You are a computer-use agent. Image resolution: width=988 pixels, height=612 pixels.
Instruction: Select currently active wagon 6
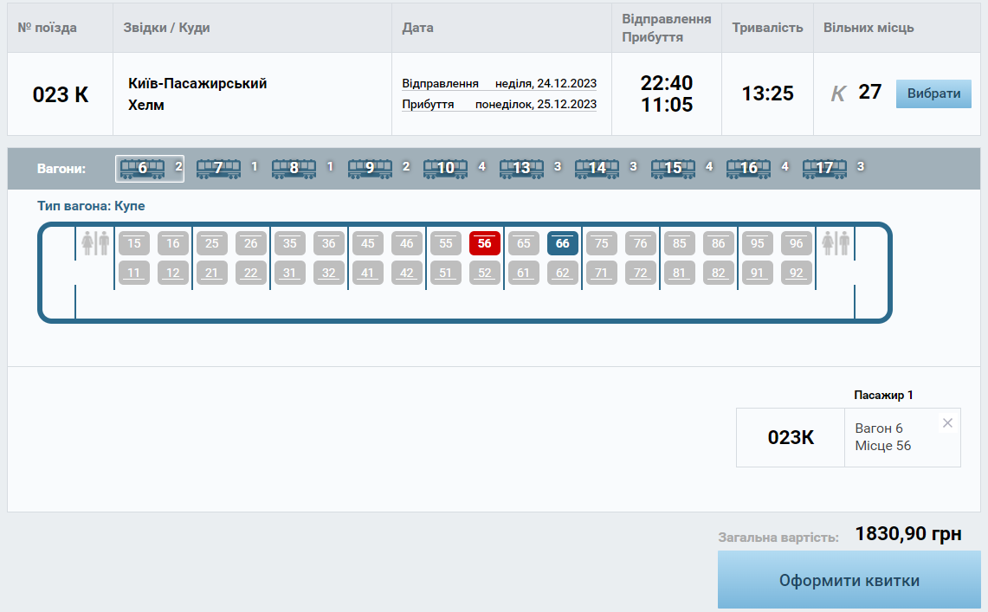click(x=143, y=168)
